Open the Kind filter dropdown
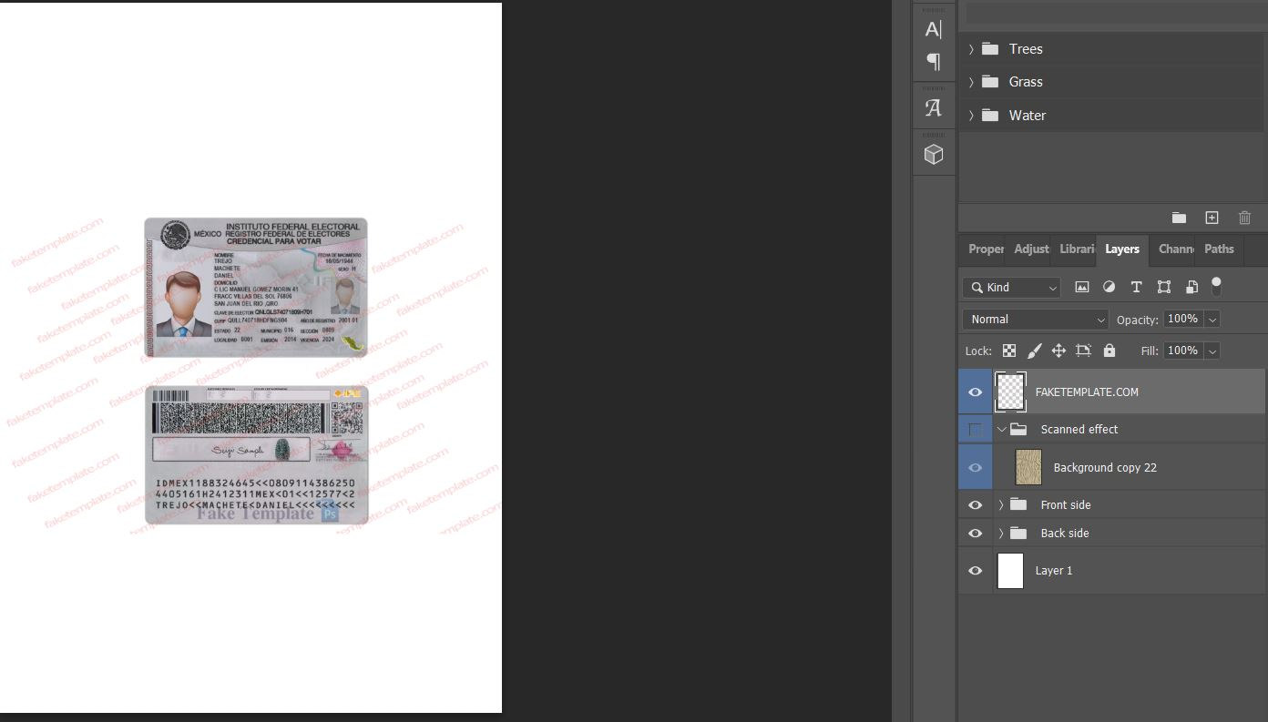The width and height of the screenshot is (1268, 722). [x=1011, y=288]
